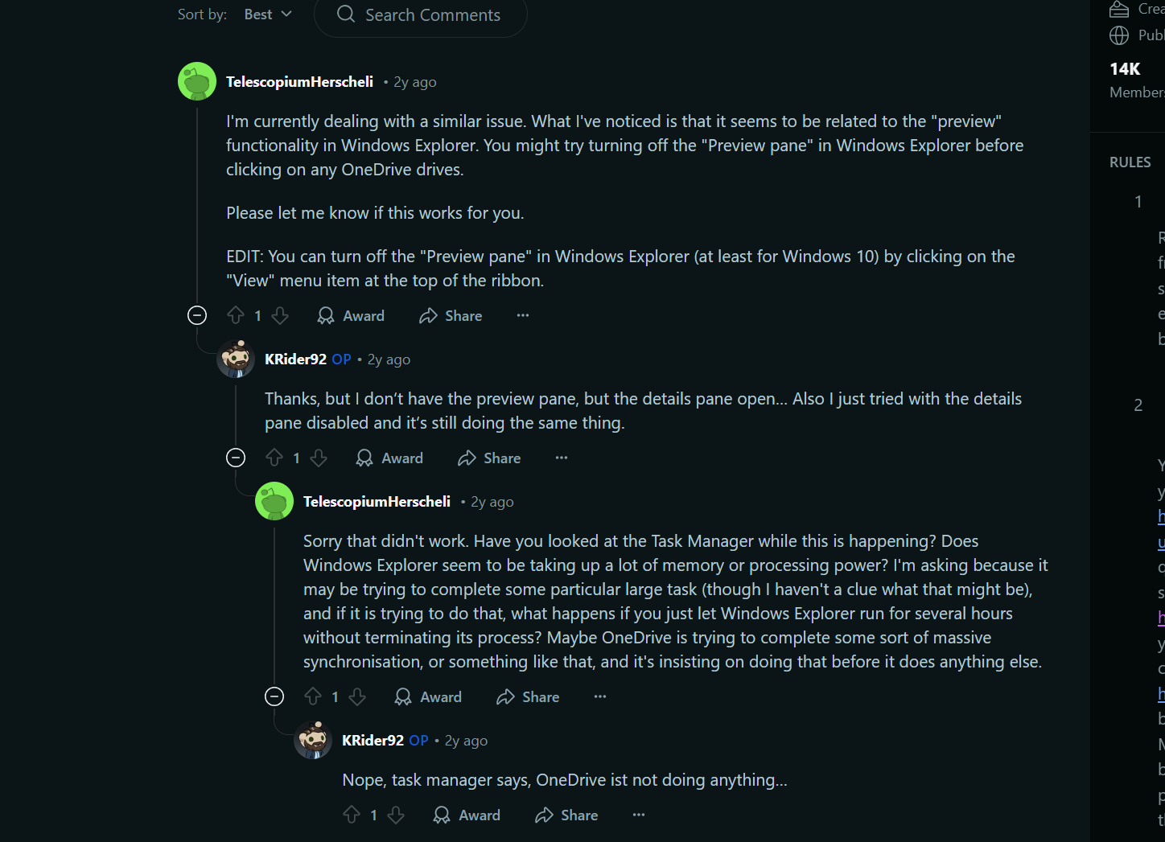Collapse the top-level comment thread
The height and width of the screenshot is (842, 1165).
click(197, 315)
